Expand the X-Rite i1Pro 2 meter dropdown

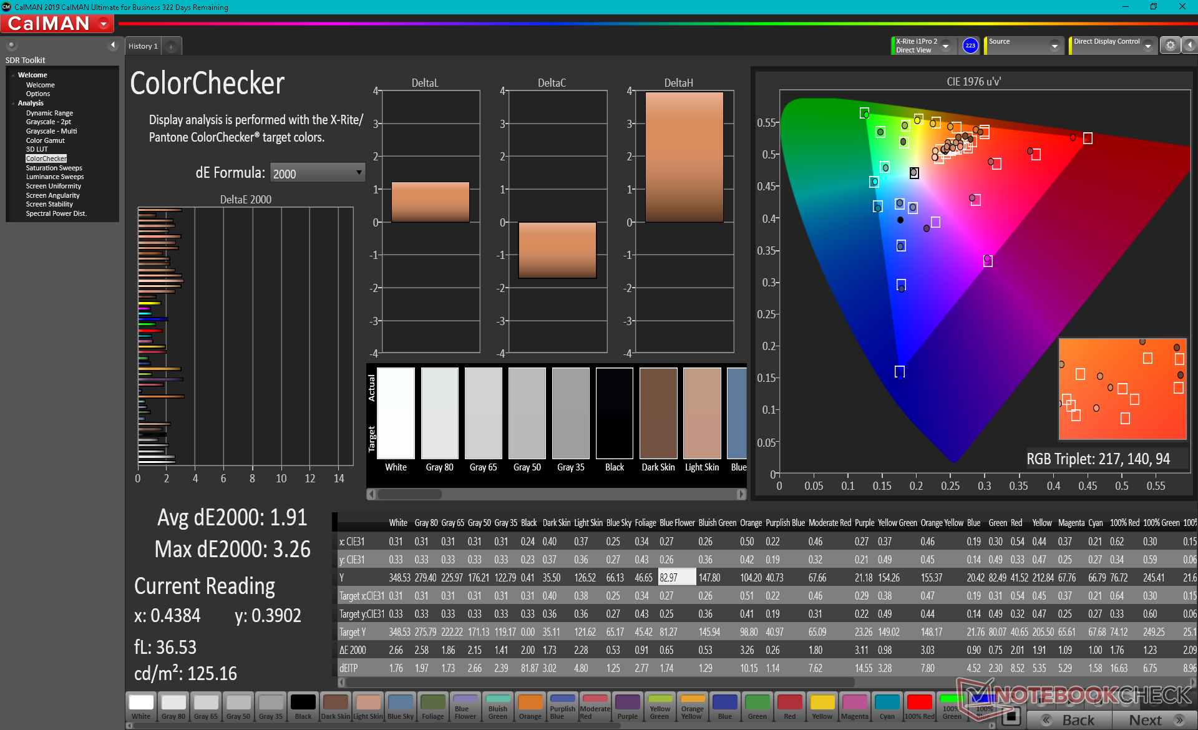tap(946, 46)
